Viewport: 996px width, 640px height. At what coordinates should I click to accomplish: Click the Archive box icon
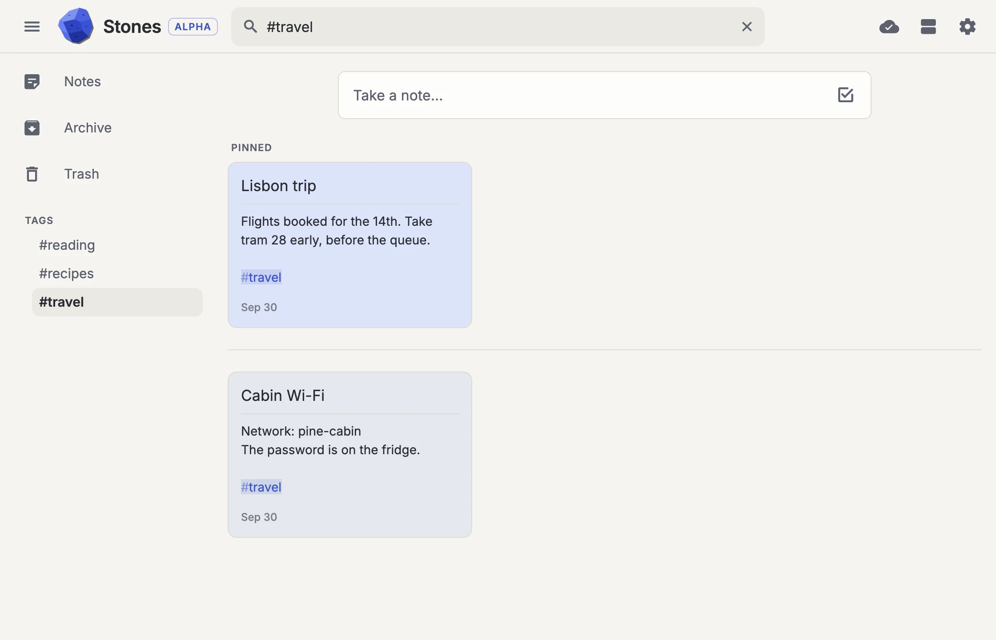click(32, 128)
